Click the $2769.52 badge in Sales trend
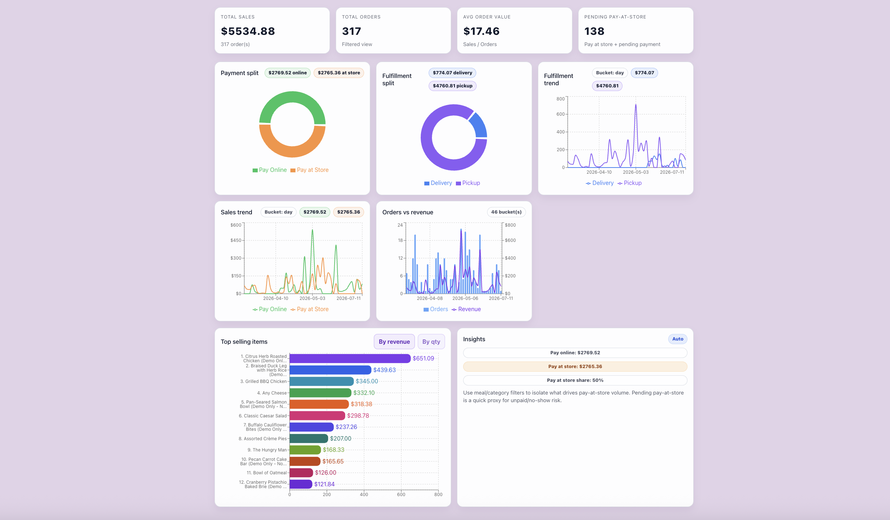The width and height of the screenshot is (890, 520). [x=315, y=212]
